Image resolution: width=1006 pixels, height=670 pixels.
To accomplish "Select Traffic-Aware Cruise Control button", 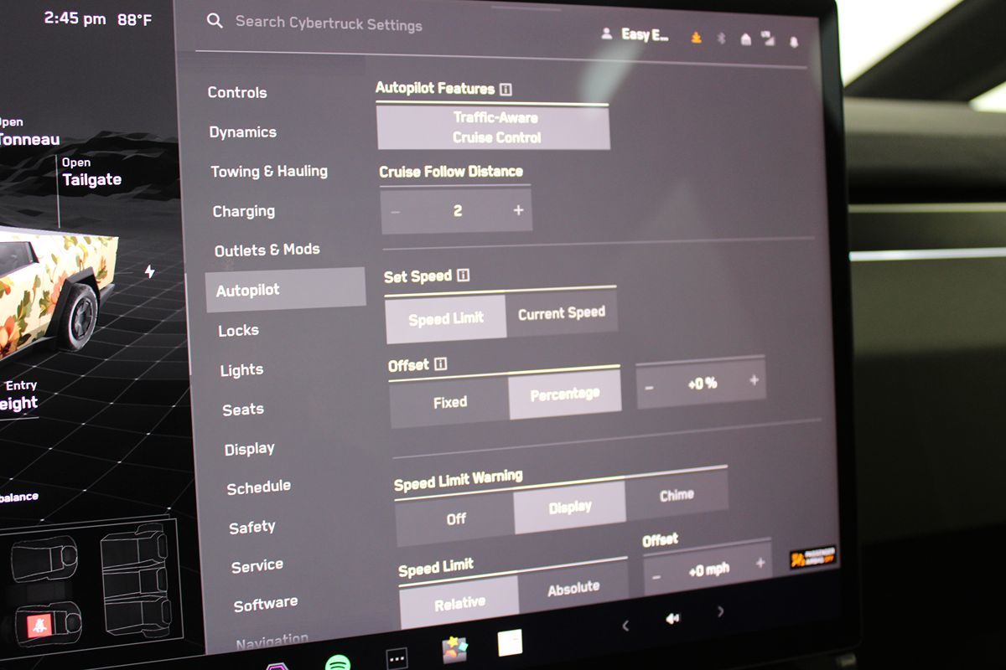I will click(x=496, y=127).
